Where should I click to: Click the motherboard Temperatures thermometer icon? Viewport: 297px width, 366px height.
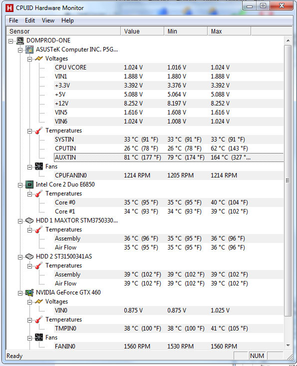39,130
